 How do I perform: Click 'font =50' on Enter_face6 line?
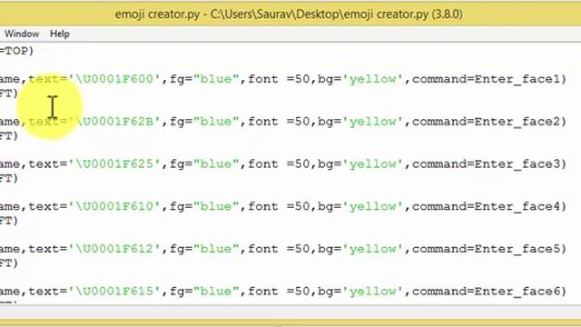coord(279,292)
